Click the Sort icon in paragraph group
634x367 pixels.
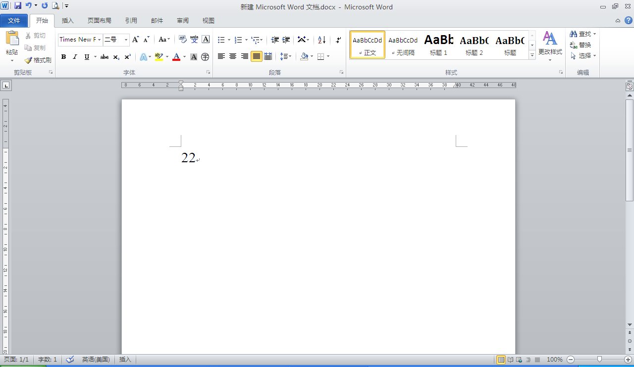321,40
